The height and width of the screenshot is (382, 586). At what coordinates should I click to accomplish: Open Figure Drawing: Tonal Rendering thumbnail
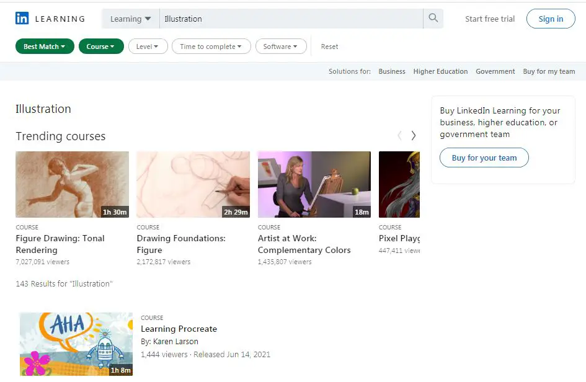pyautogui.click(x=72, y=184)
